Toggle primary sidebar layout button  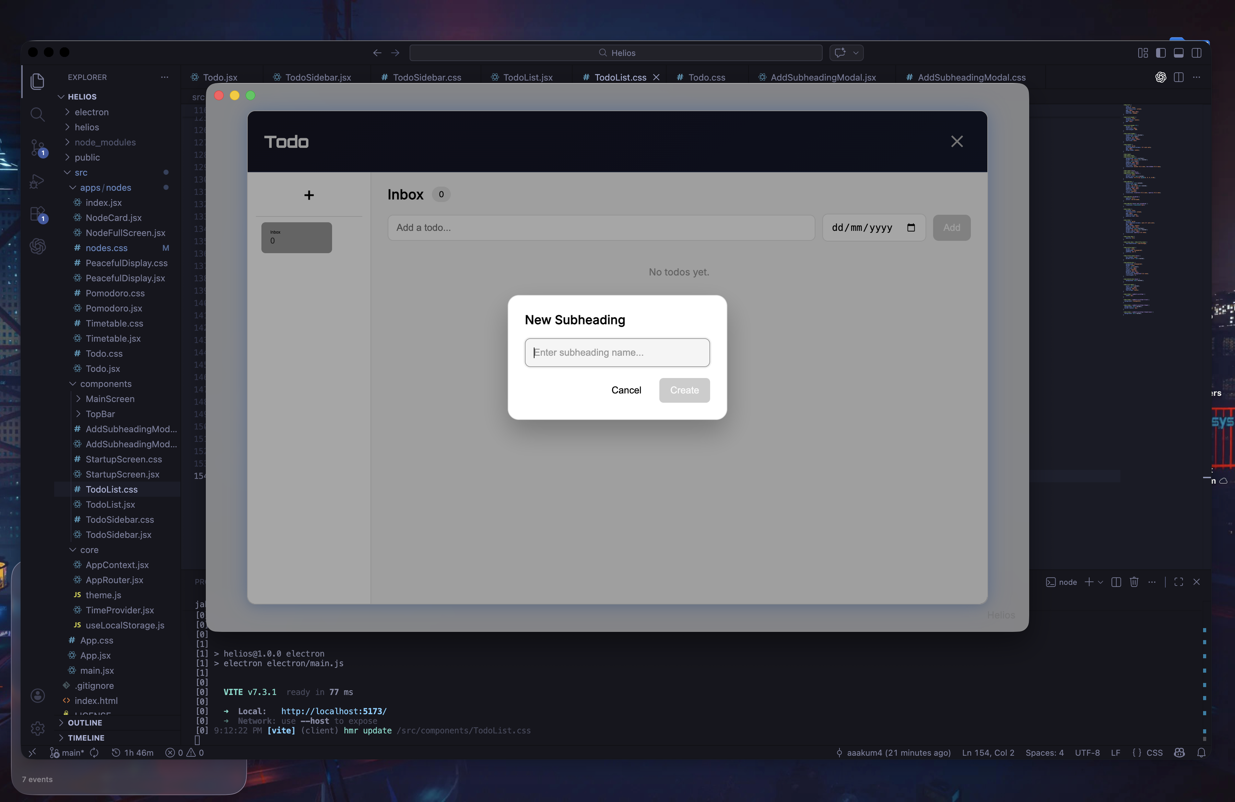click(1161, 52)
